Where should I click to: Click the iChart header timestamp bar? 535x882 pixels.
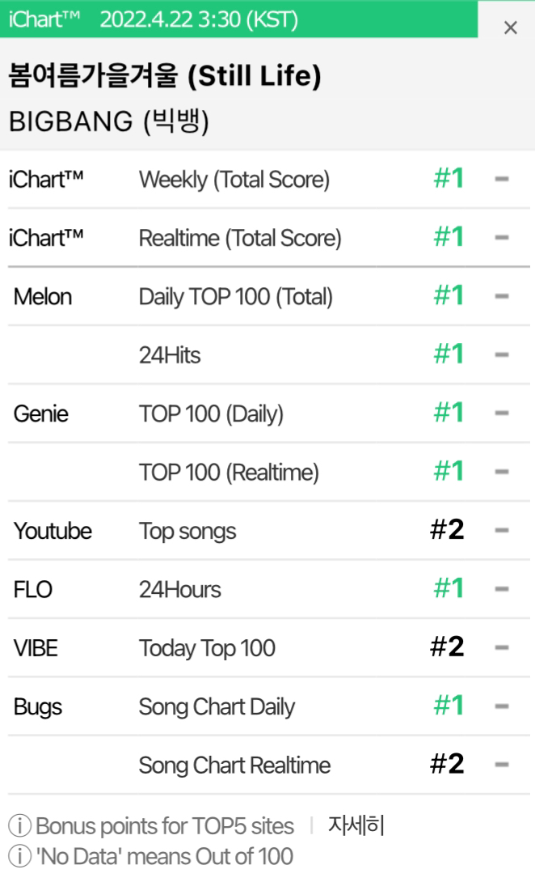[x=239, y=19]
